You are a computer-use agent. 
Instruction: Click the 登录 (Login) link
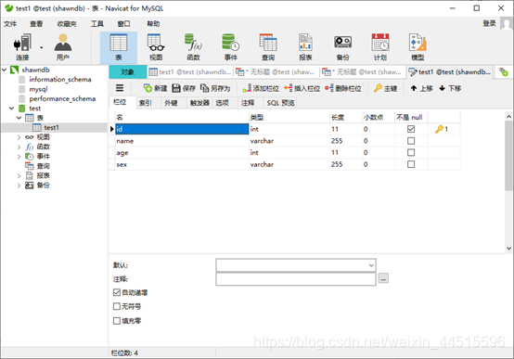(490, 23)
